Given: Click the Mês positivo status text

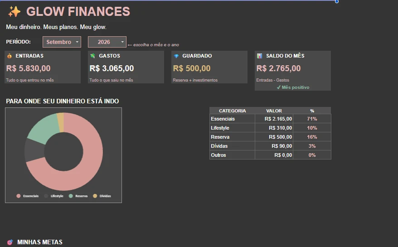Looking at the screenshot, I should [293, 87].
